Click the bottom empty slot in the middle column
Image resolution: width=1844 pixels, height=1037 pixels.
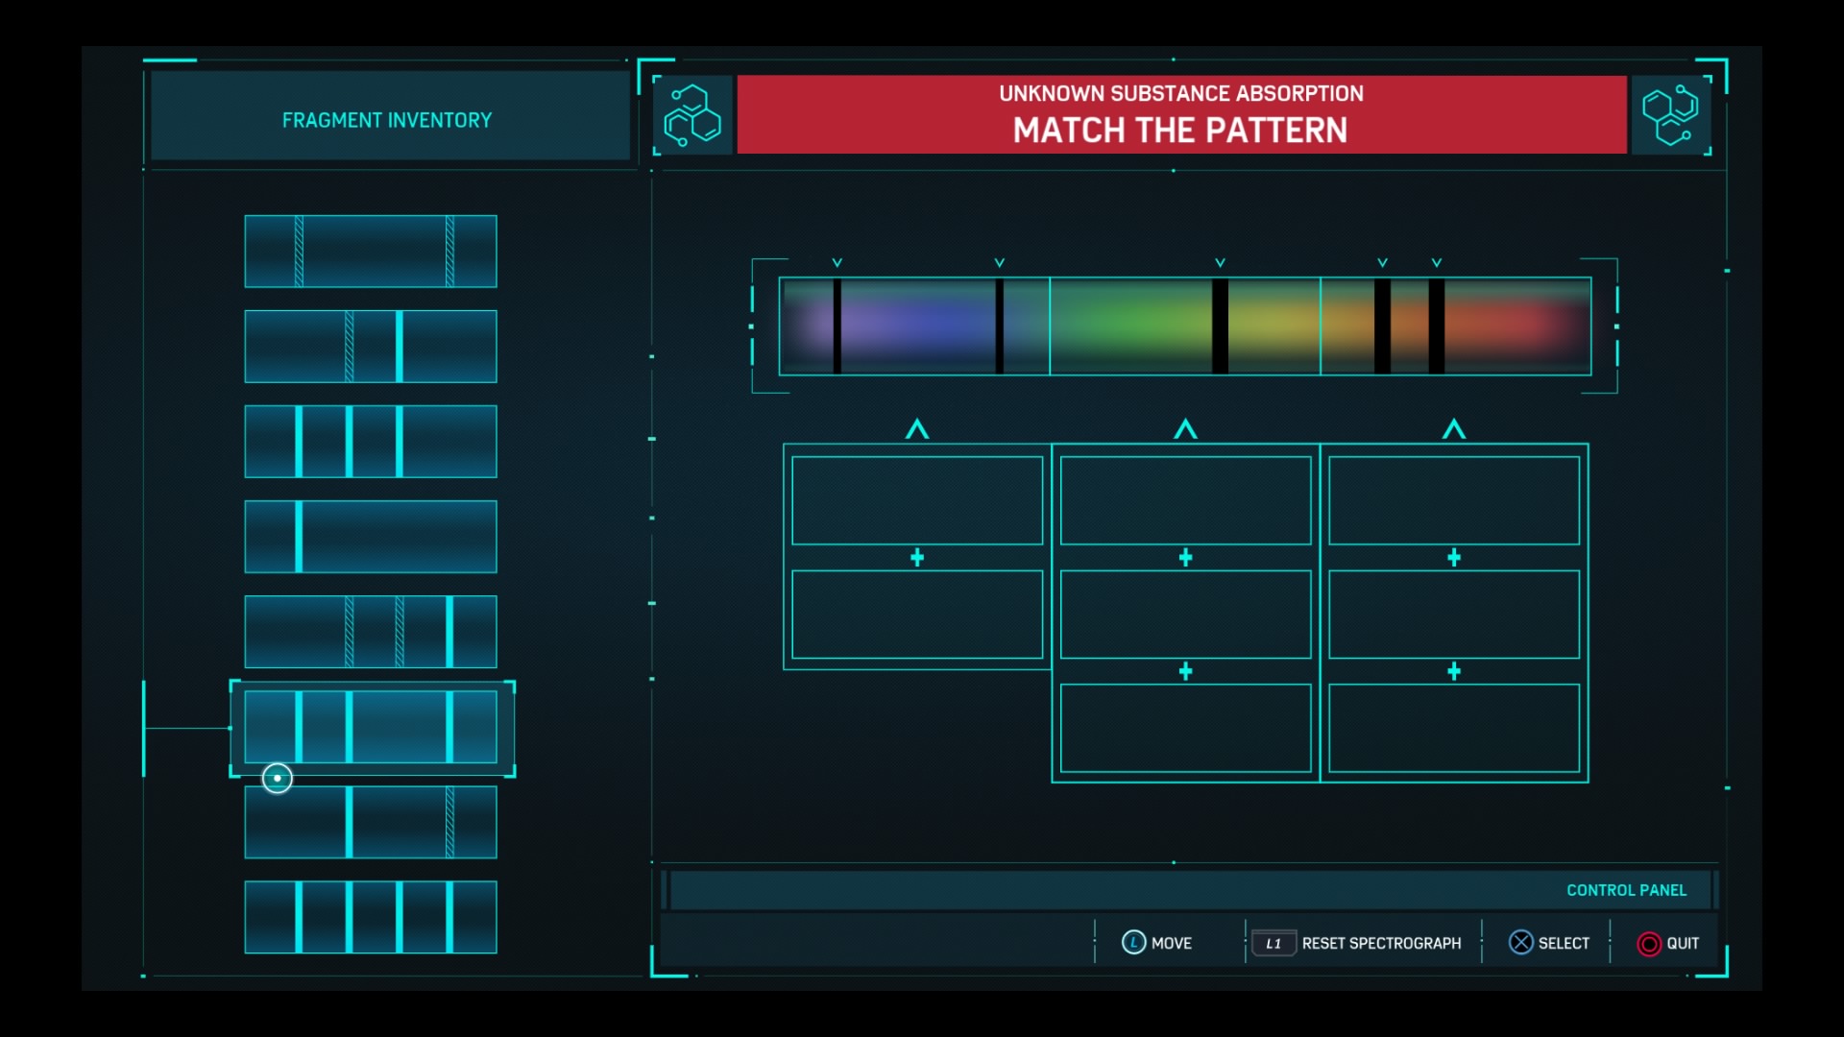pyautogui.click(x=1185, y=728)
